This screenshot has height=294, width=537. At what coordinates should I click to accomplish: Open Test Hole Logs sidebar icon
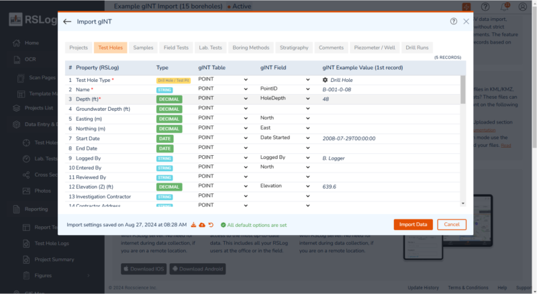(x=26, y=243)
